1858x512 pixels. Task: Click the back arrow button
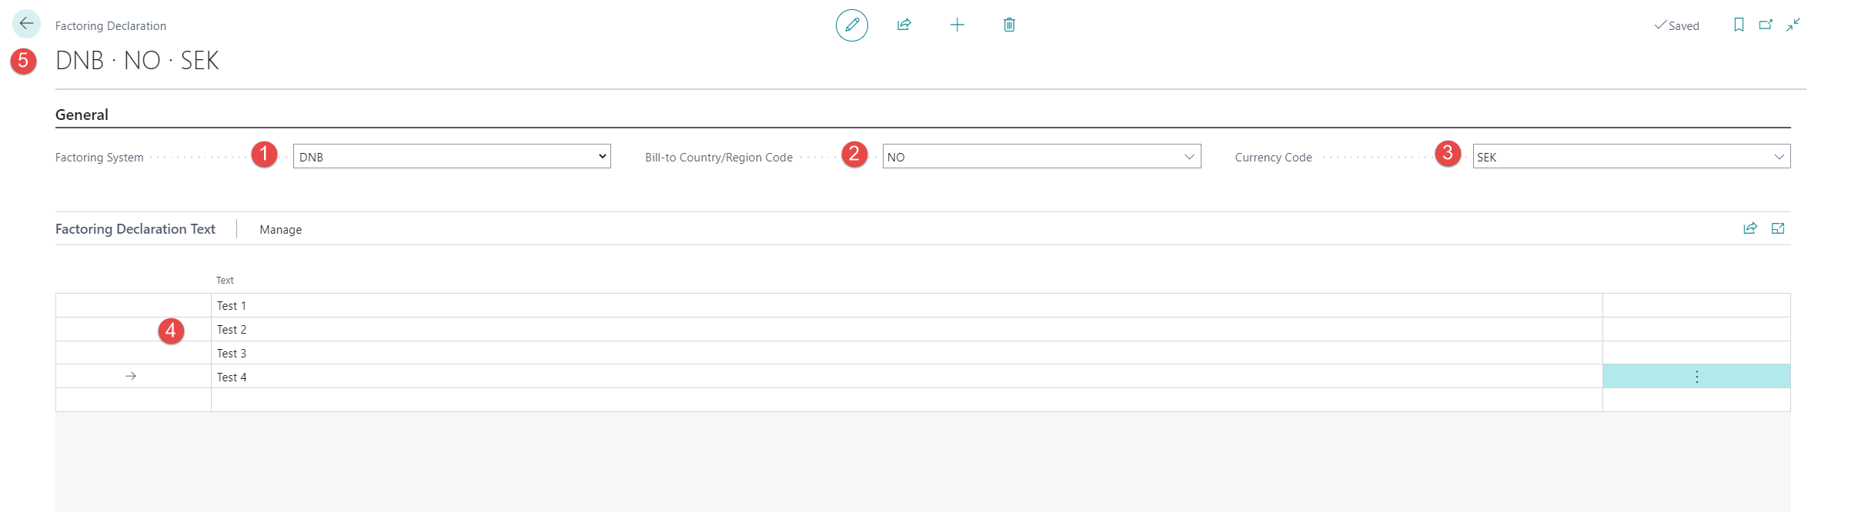pos(26,24)
